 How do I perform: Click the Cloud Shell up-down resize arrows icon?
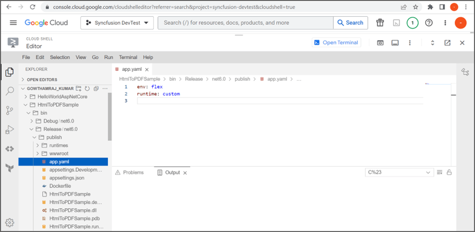pyautogui.click(x=432, y=43)
